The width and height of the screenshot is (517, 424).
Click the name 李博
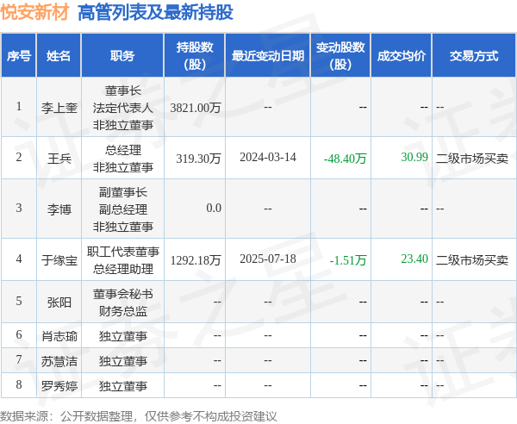pos(59,209)
